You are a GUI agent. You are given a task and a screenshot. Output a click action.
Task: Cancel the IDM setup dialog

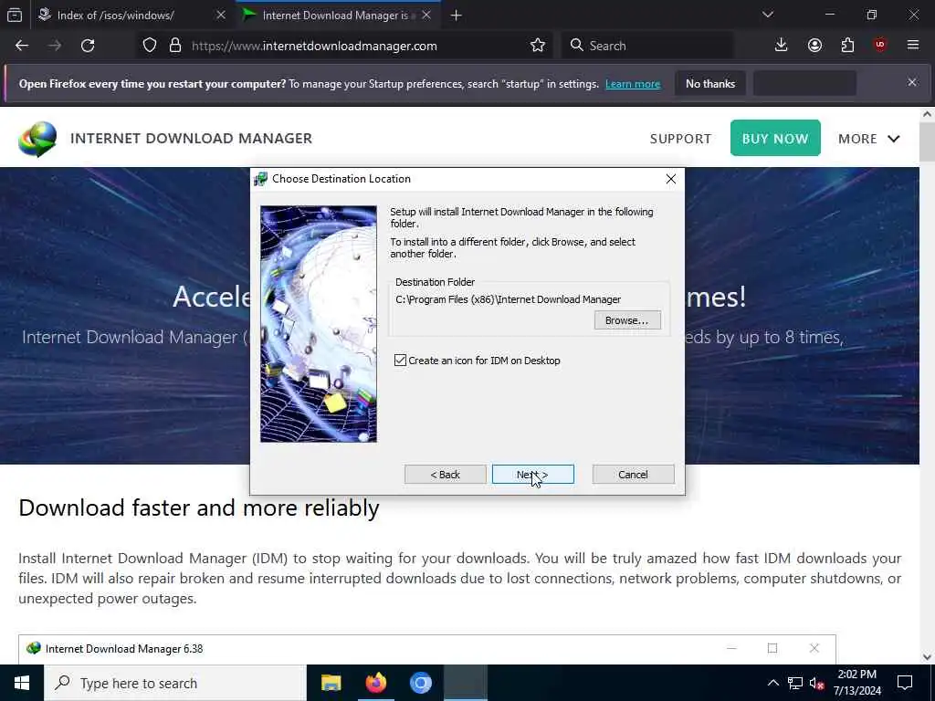pyautogui.click(x=633, y=475)
